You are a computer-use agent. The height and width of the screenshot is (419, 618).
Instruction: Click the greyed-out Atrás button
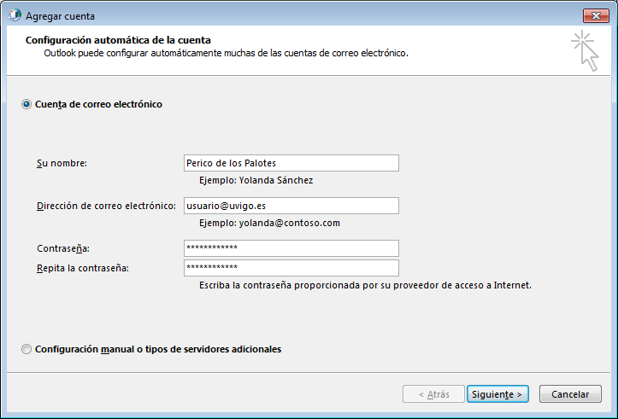click(433, 394)
